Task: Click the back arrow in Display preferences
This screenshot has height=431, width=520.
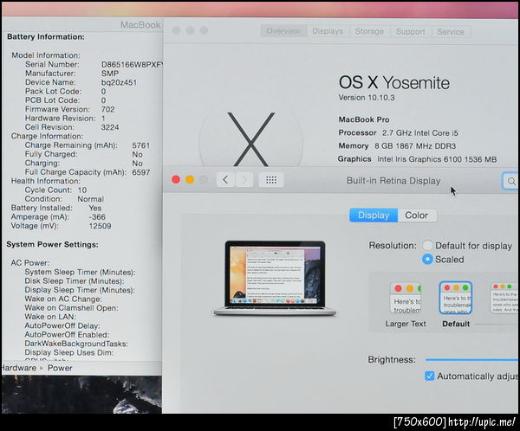Action: point(225,180)
